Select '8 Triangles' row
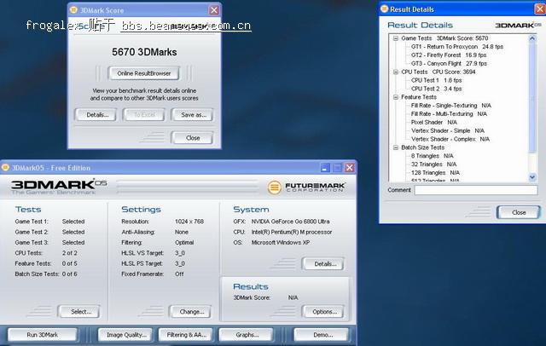This screenshot has width=546, height=346. point(433,156)
